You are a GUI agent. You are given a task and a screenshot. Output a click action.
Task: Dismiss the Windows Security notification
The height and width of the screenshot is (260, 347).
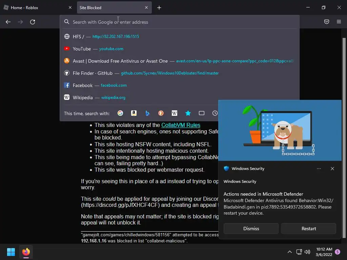(251, 229)
